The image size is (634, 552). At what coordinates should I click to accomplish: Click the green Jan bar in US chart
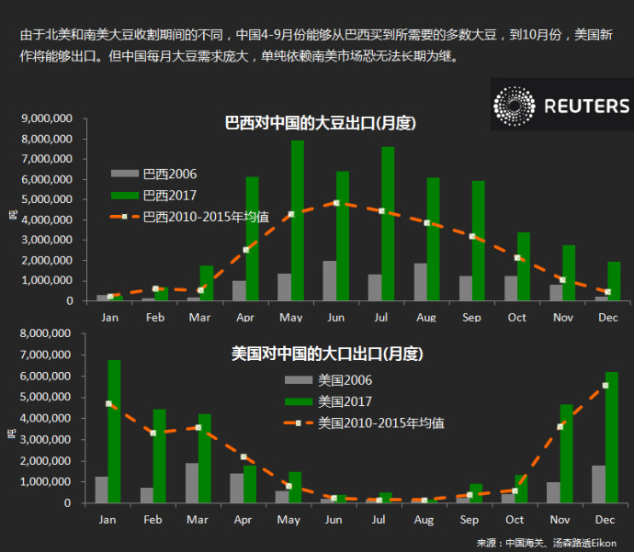(114, 432)
